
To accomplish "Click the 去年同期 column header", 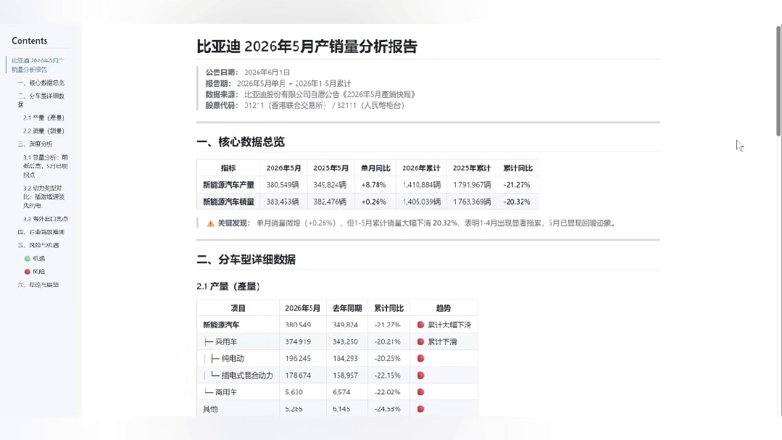I will [x=347, y=308].
